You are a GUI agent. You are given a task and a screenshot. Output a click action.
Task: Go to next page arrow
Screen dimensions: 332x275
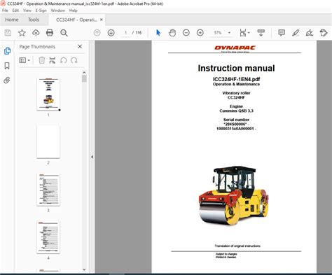(111, 33)
